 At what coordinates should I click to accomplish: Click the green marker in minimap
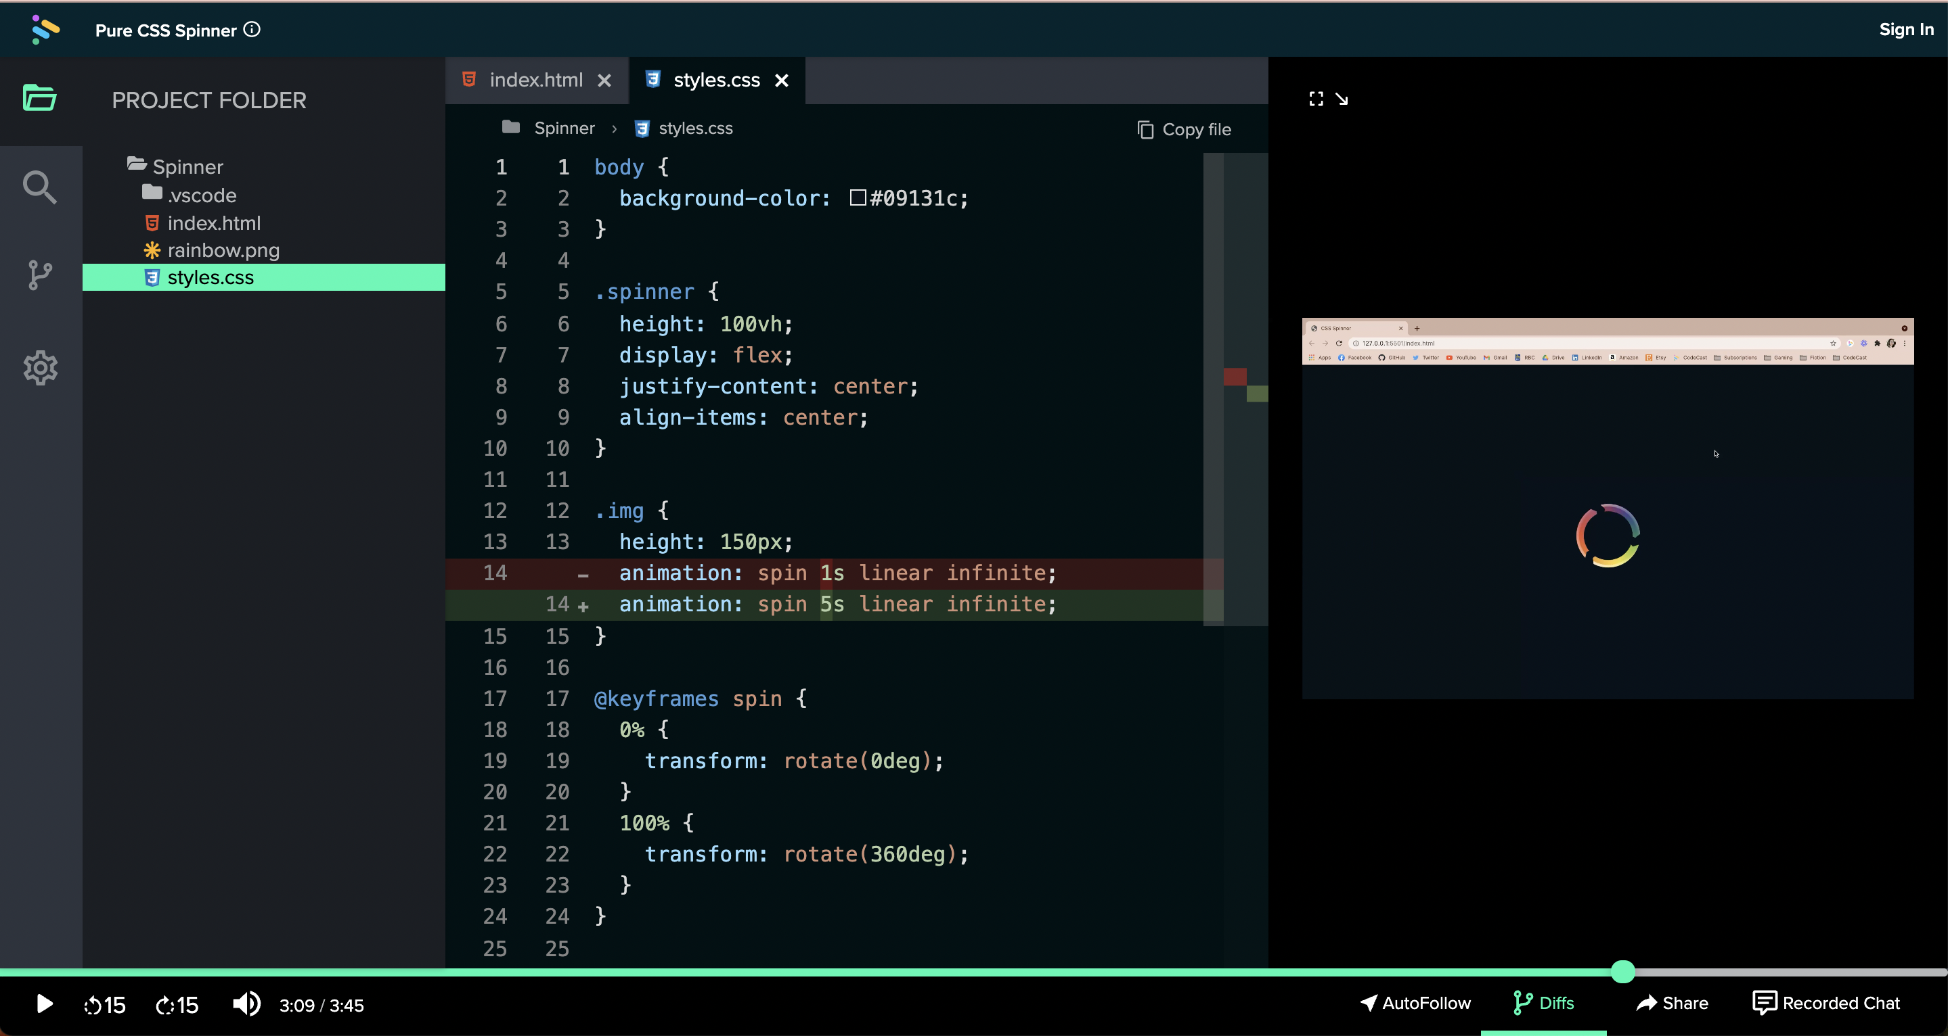click(1257, 394)
